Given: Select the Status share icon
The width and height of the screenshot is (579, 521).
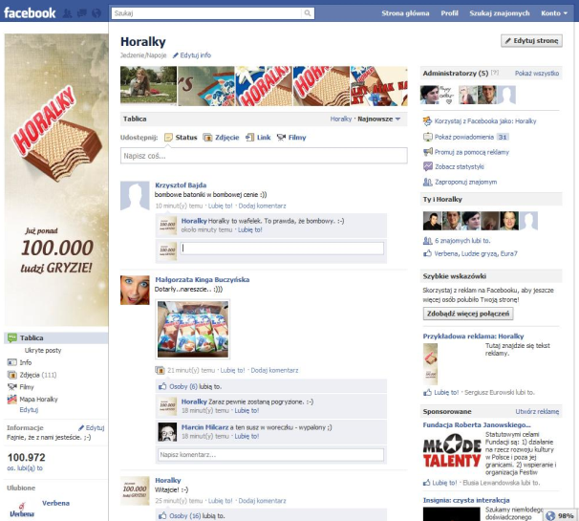Looking at the screenshot, I should coord(168,138).
